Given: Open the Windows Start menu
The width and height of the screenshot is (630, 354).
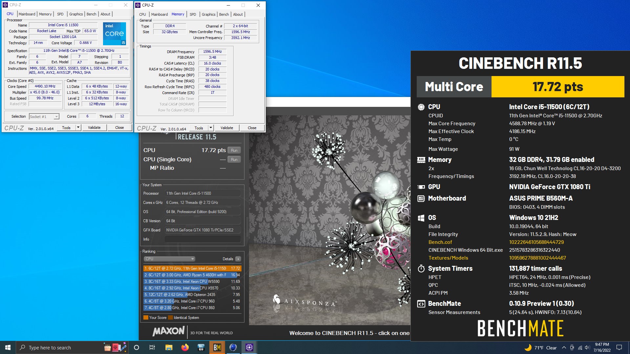Looking at the screenshot, I should [x=8, y=347].
